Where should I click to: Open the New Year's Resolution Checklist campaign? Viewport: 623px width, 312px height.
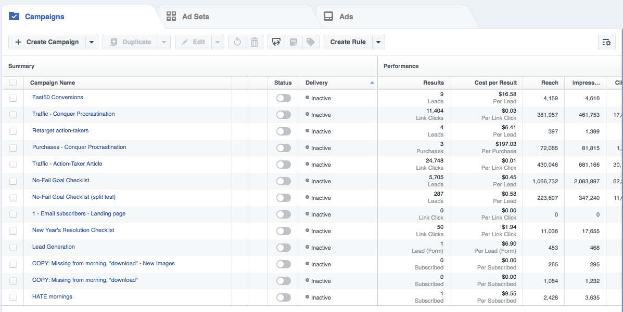73,230
